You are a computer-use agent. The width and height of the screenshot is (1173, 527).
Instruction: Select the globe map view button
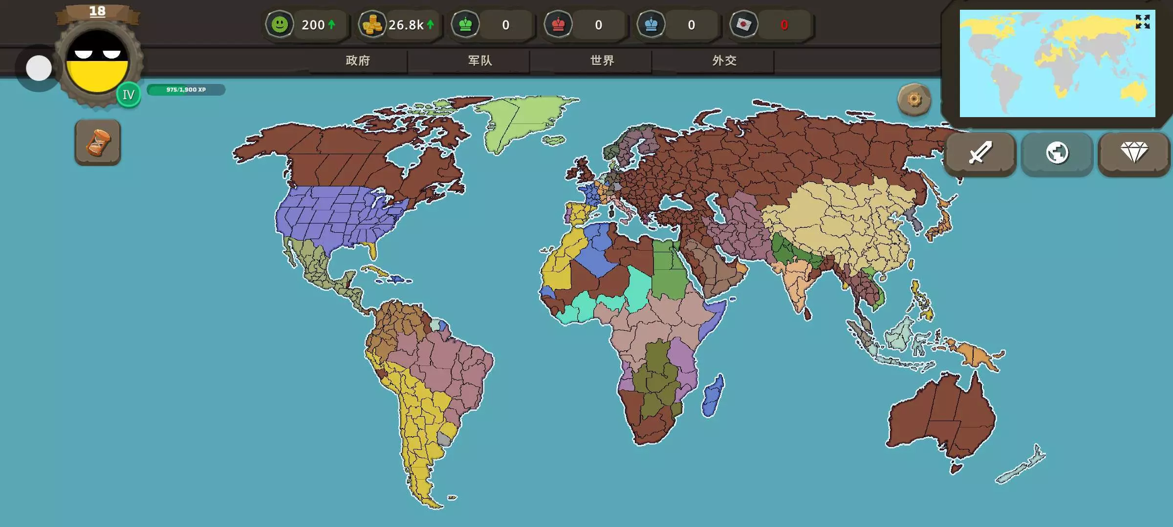(x=1057, y=153)
